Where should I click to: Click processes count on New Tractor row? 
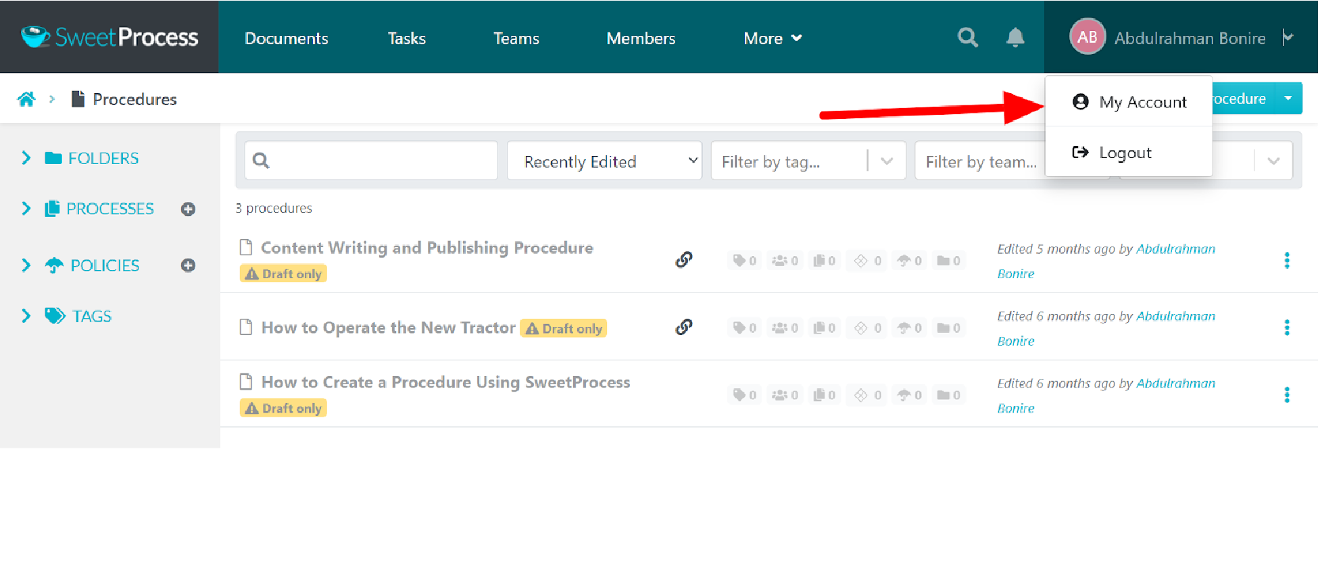click(824, 328)
